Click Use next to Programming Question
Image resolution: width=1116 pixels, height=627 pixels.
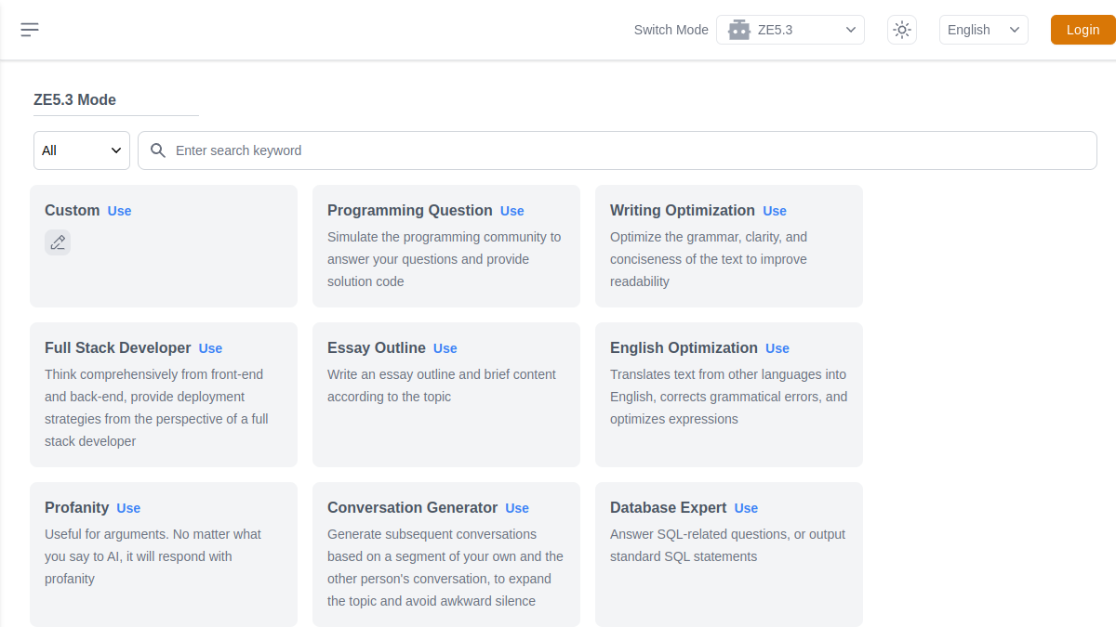coord(512,211)
